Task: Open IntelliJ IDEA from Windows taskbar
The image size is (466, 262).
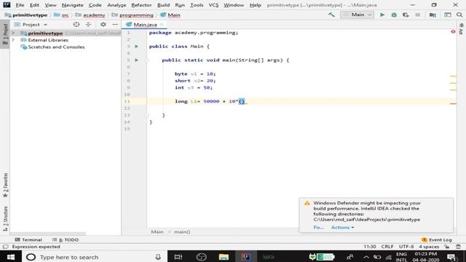Action: point(245,257)
